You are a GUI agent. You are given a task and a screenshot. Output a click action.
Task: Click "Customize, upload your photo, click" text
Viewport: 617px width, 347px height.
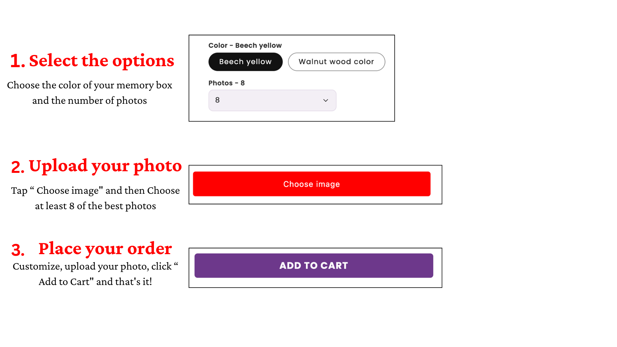pyautogui.click(x=92, y=266)
